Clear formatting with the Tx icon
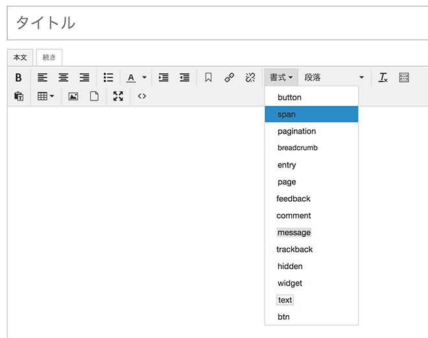This screenshot has width=428, height=338. click(x=383, y=77)
